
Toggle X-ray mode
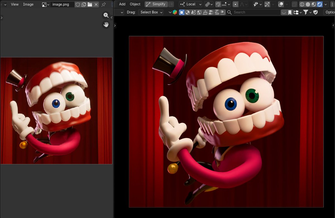point(294,4)
